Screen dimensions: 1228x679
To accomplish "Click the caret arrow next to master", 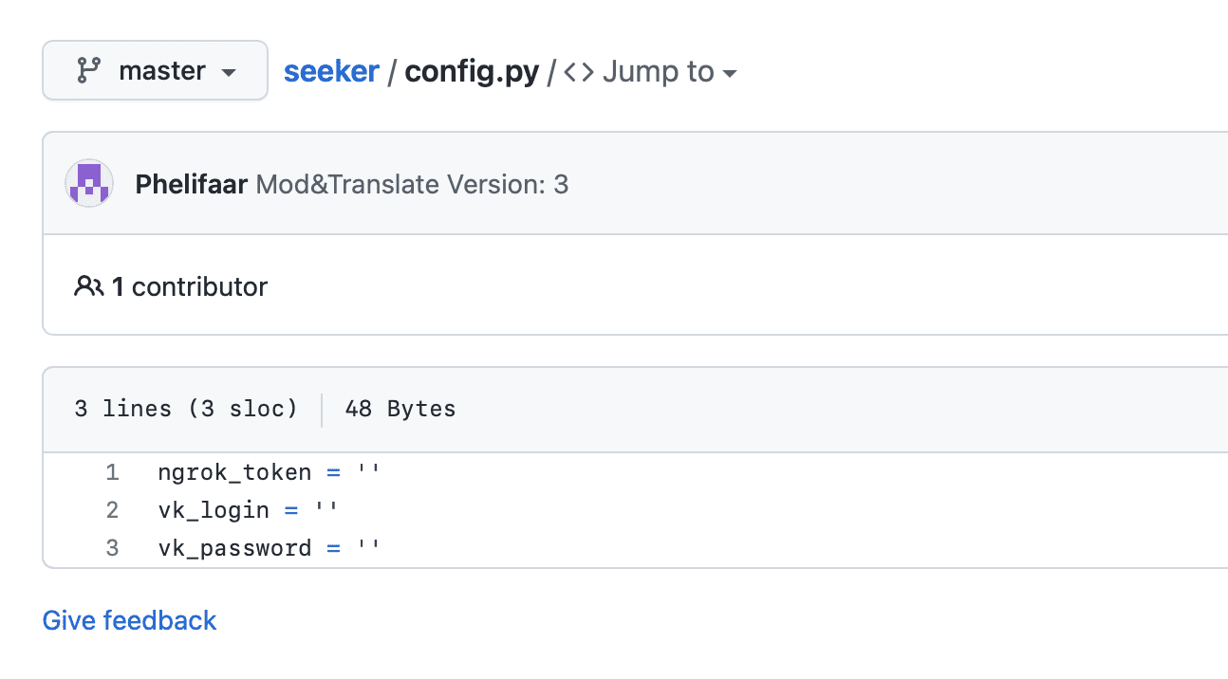I will click(x=228, y=72).
